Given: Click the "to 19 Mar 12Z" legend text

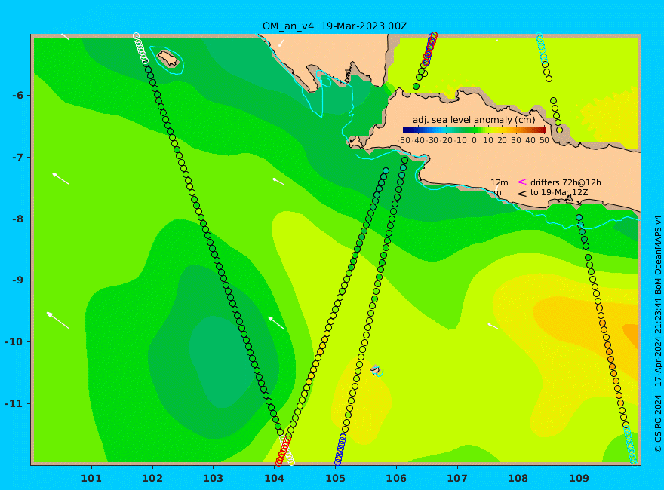Looking at the screenshot, I should click(x=559, y=192).
